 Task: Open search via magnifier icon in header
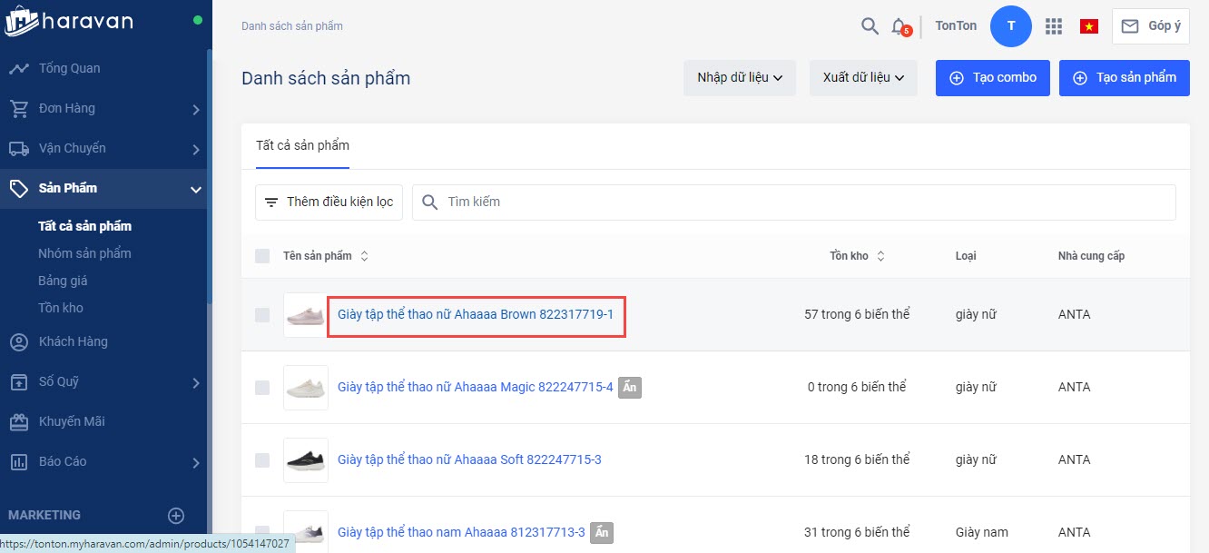pyautogui.click(x=870, y=26)
